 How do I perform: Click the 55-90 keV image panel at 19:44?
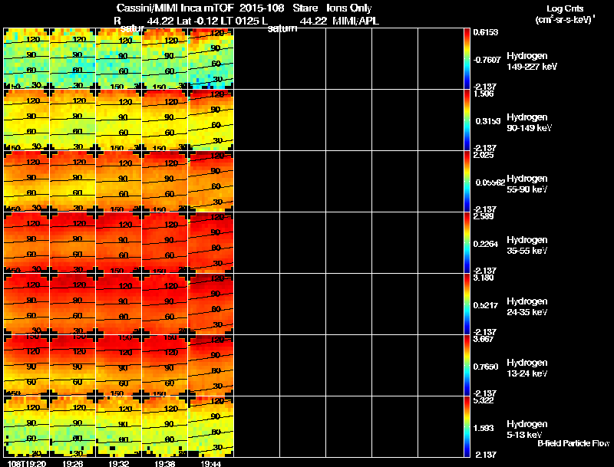(x=211, y=181)
